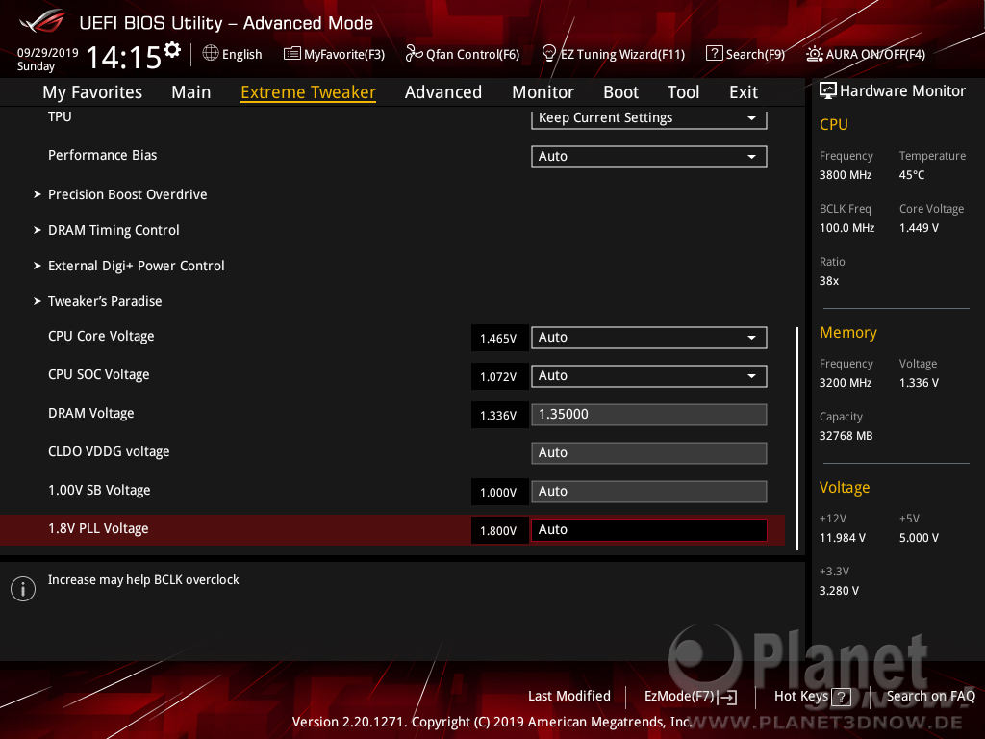Click the 1.336V DRAM voltage readout

(499, 416)
